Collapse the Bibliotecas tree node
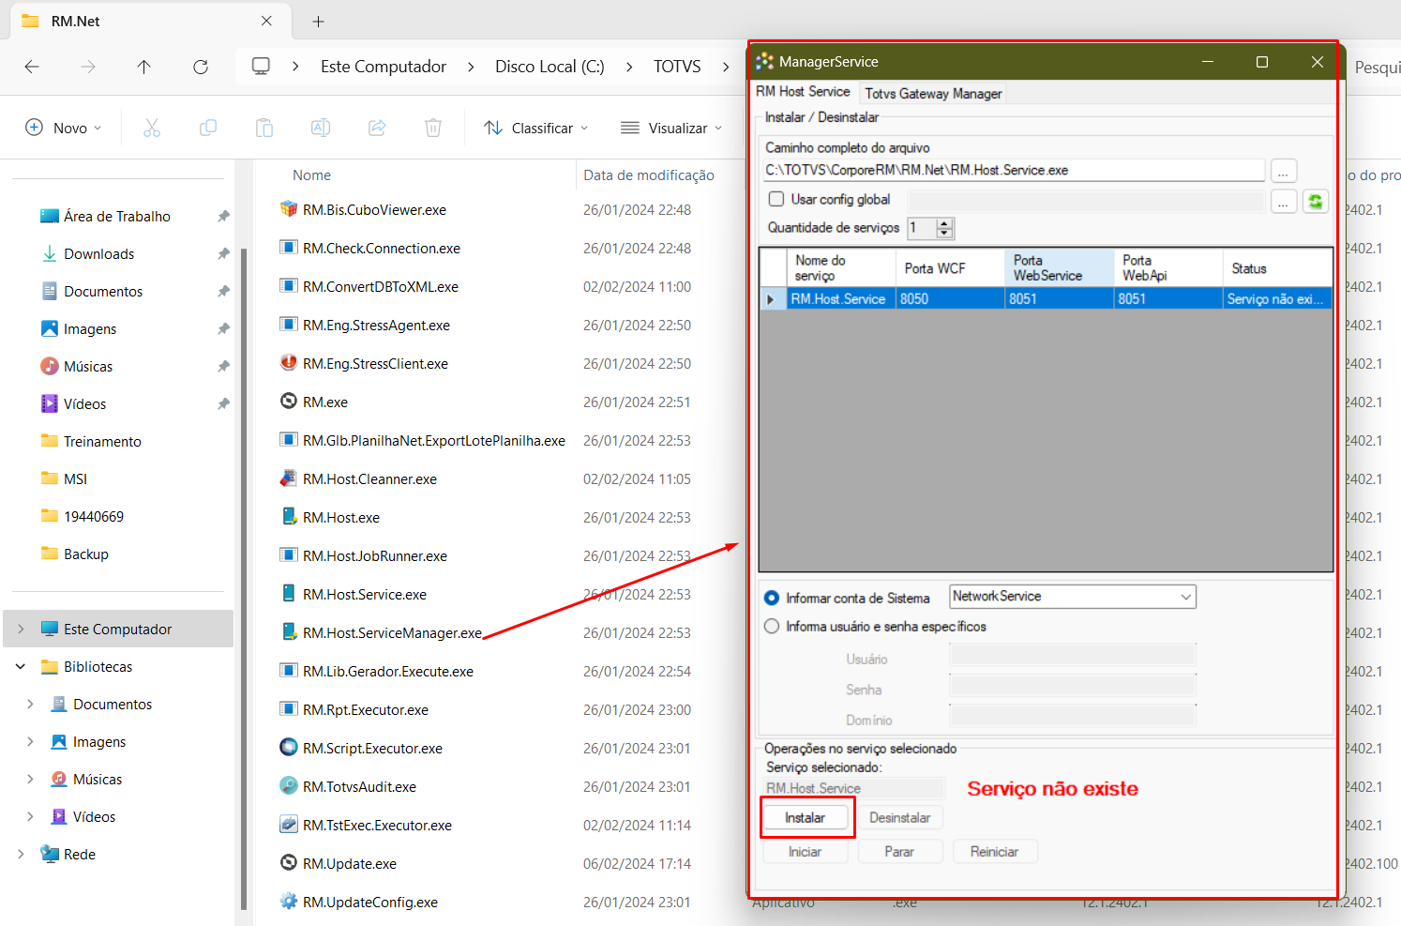1401x926 pixels. [x=21, y=666]
